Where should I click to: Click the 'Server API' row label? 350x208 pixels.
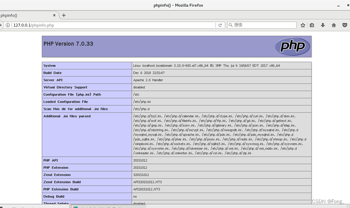pos(53,80)
